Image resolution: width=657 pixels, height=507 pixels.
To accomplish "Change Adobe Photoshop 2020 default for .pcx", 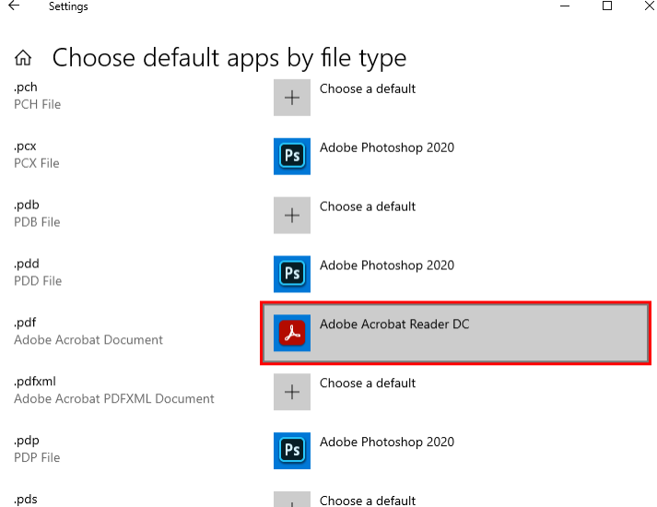I will 387,147.
